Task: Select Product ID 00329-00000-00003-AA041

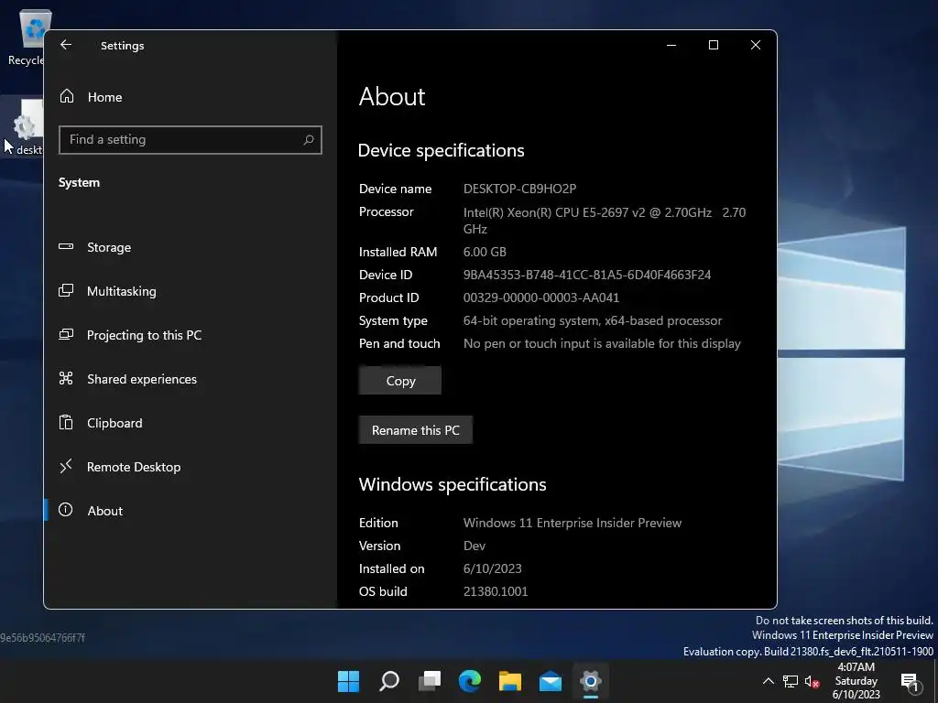Action: point(540,297)
